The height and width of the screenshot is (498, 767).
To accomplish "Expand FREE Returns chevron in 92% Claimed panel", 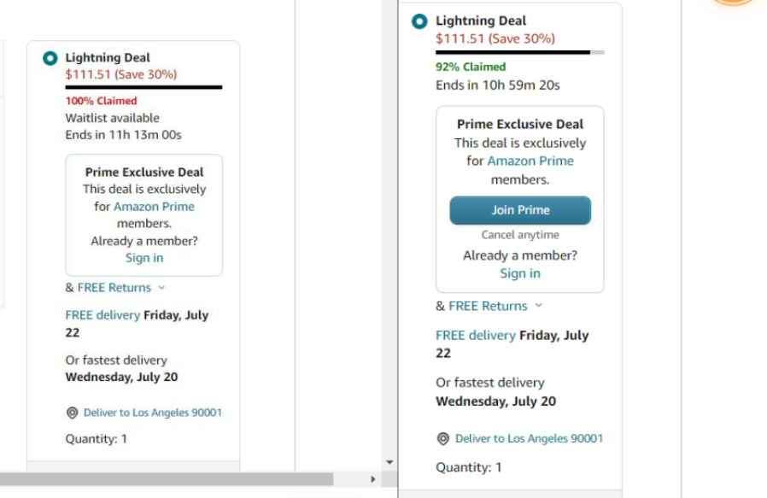I will tap(538, 306).
